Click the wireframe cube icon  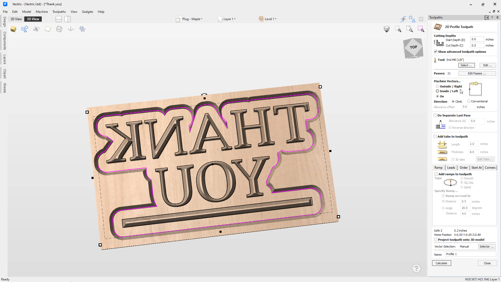(59, 29)
